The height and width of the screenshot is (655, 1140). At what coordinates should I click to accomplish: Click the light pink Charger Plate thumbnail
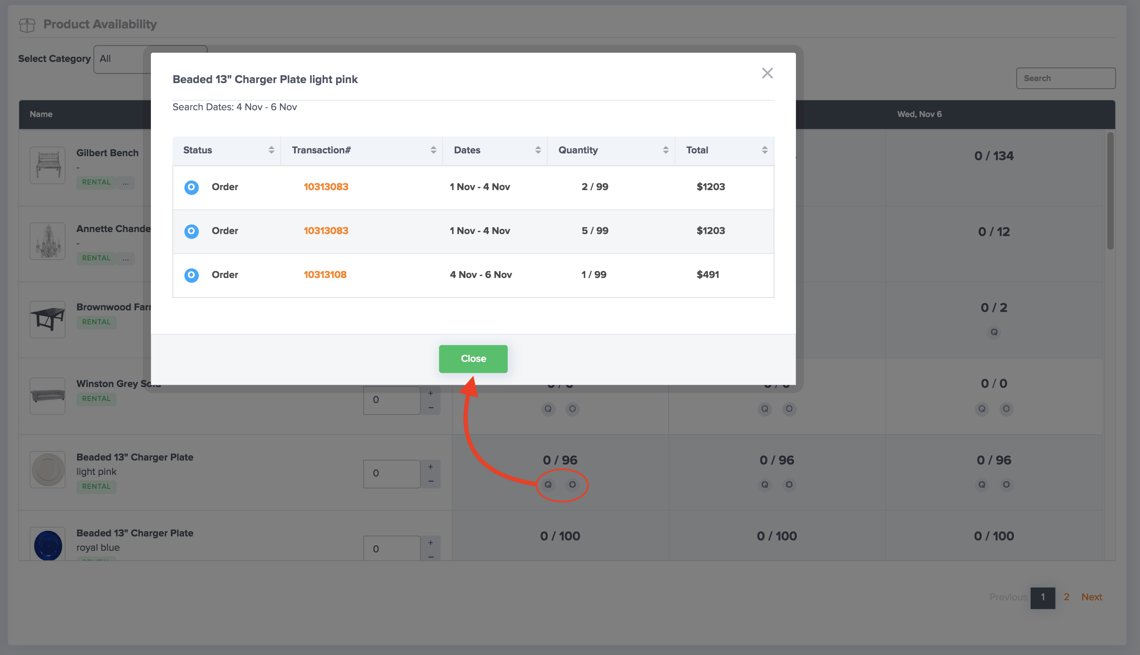(x=47, y=470)
